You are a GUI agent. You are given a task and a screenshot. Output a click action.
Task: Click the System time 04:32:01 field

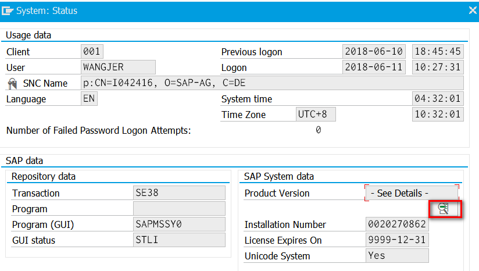(x=438, y=99)
